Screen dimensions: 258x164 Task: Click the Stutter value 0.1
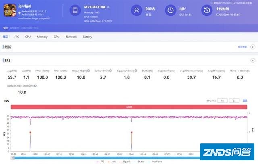(147, 77)
